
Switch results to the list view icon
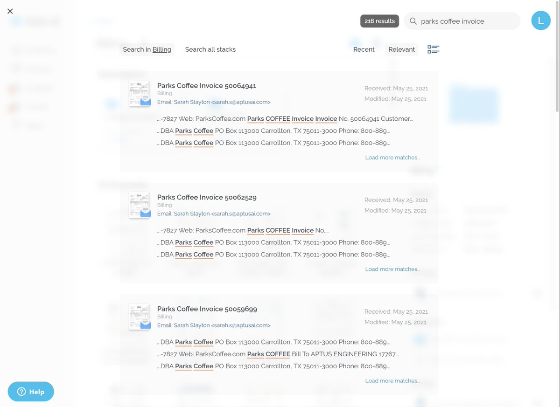tap(434, 49)
